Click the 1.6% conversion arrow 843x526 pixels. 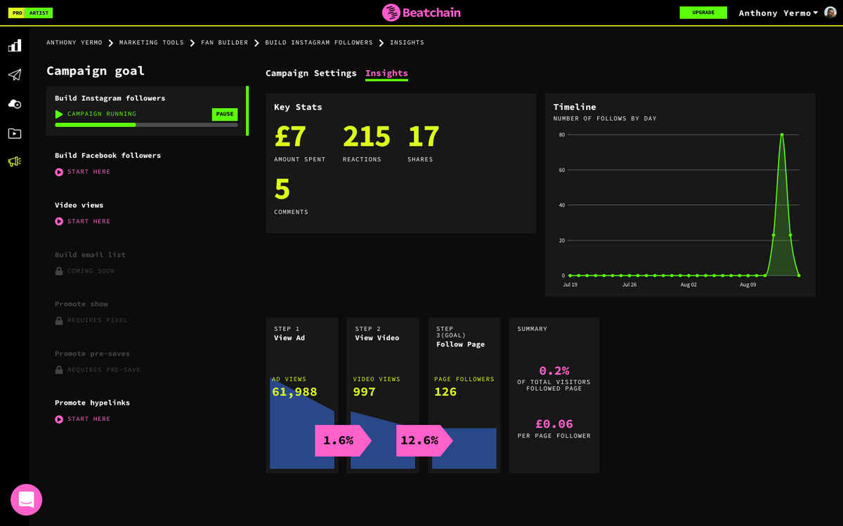pos(343,440)
